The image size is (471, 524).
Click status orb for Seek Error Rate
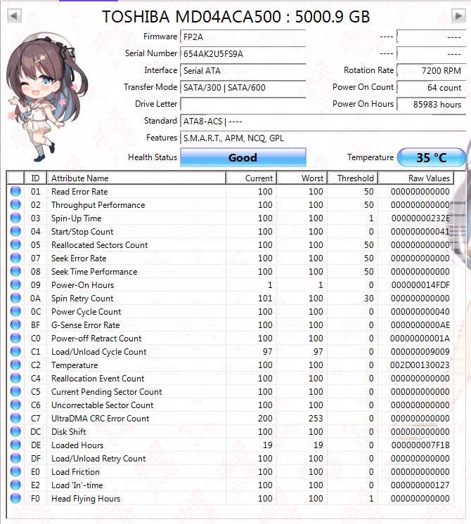[15, 258]
